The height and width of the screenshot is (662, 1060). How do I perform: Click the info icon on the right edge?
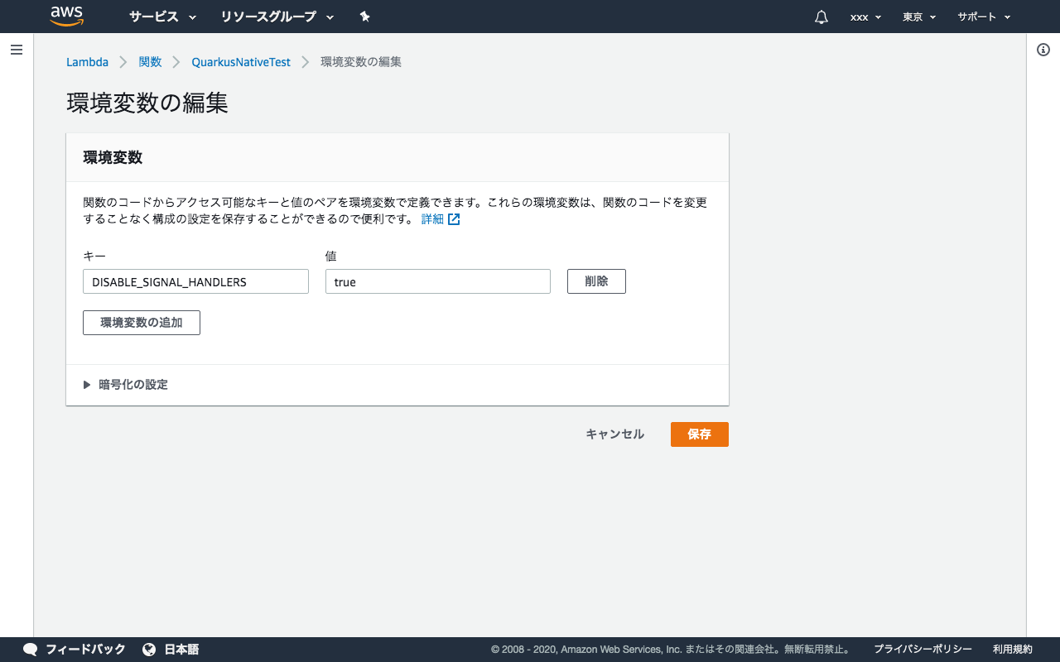[1043, 50]
